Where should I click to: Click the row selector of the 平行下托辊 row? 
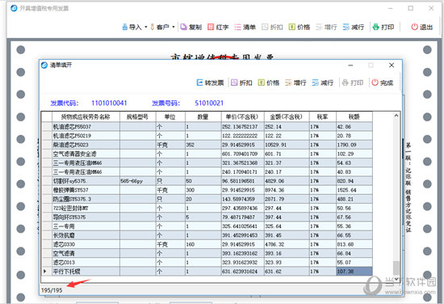(x=47, y=272)
